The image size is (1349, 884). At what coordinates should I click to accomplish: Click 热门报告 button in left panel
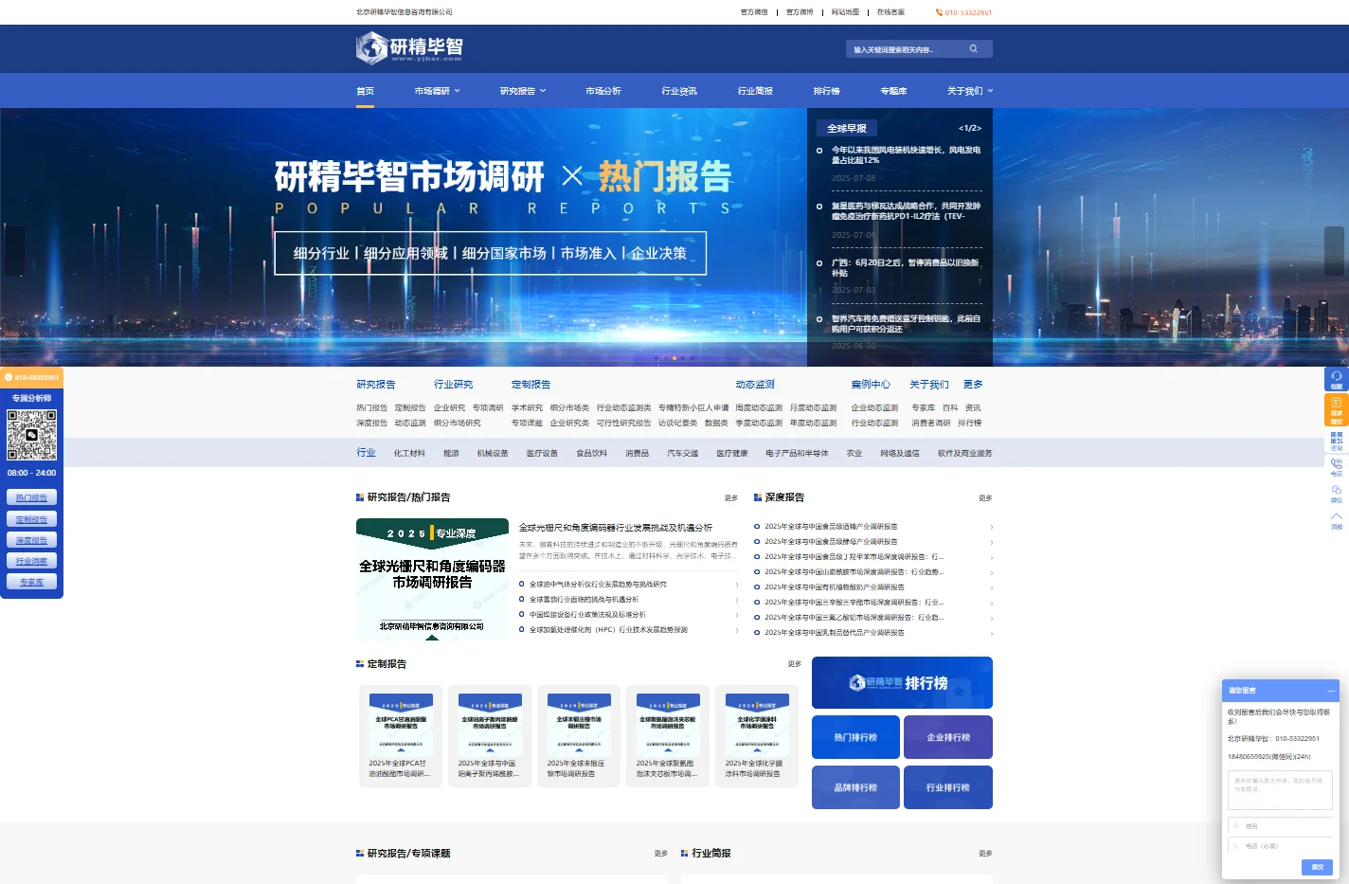click(x=31, y=497)
